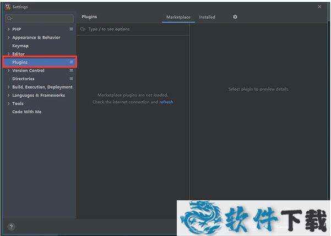This screenshot has height=236, width=331.
Task: Click the refresh link
Action: click(166, 102)
